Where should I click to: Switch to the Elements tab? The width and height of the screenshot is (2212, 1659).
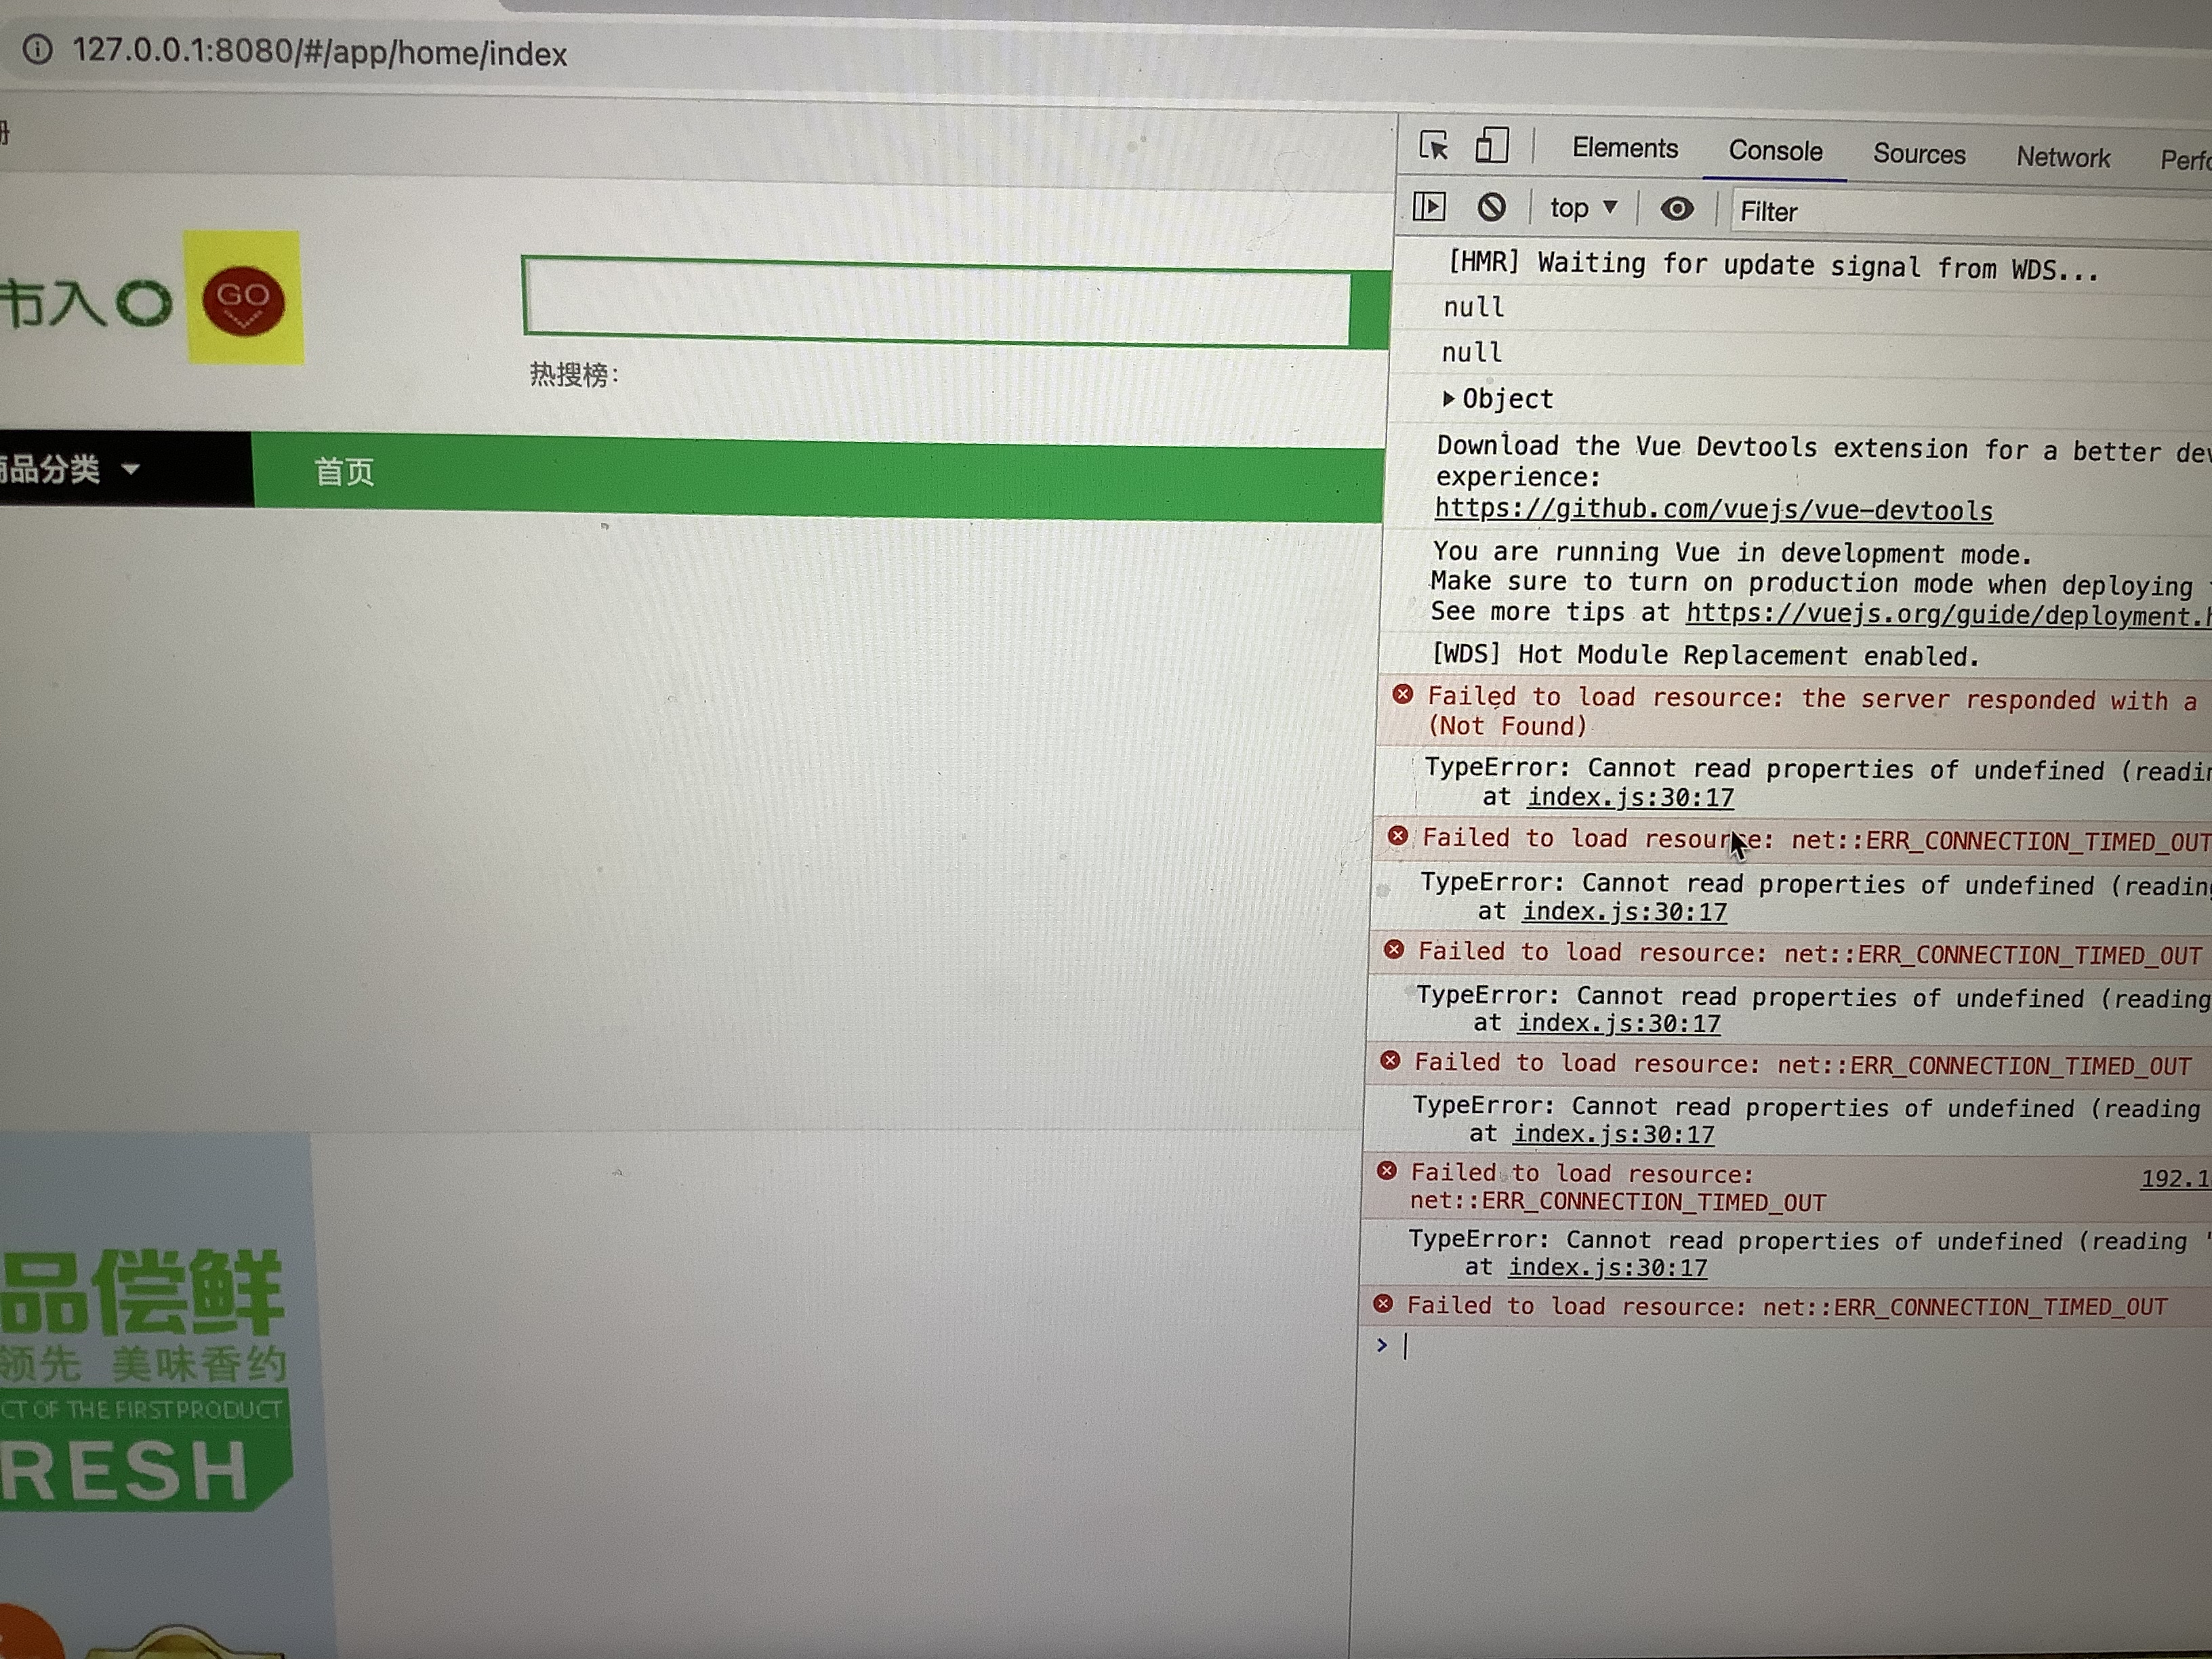click(x=1624, y=148)
